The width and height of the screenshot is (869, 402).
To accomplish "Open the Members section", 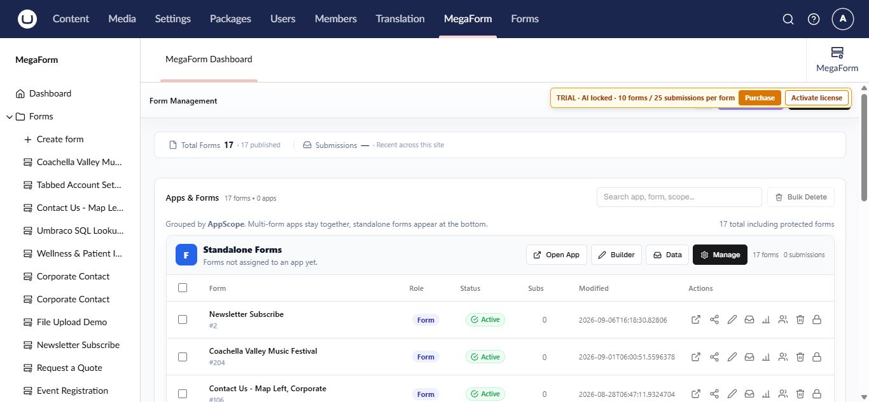I will tap(336, 19).
